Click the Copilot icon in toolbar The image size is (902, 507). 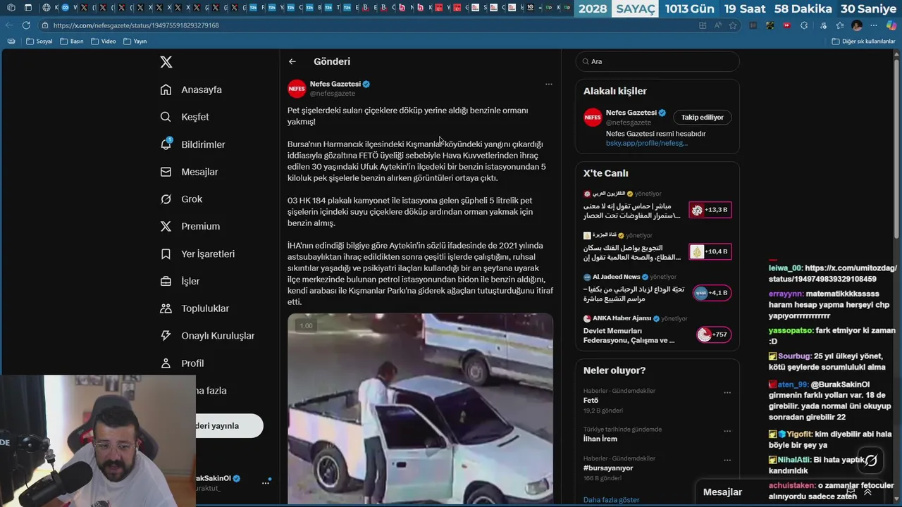click(891, 25)
